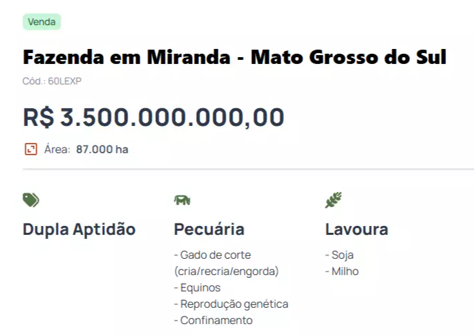Select the Dupla Aptidão heading
This screenshot has height=335, width=474.
click(79, 229)
